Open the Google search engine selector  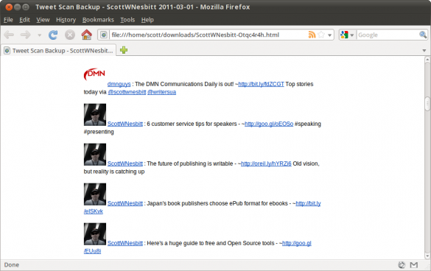[347, 35]
